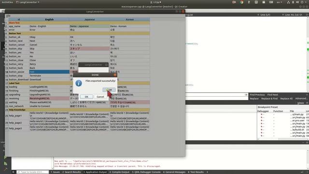Image resolution: width=309 pixels, height=174 pixels.
Task: Click Replace All in Qt Creator
Action: pyautogui.click(x=286, y=99)
